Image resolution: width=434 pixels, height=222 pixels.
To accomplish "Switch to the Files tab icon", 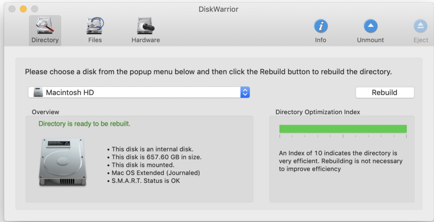I will pyautogui.click(x=95, y=26).
